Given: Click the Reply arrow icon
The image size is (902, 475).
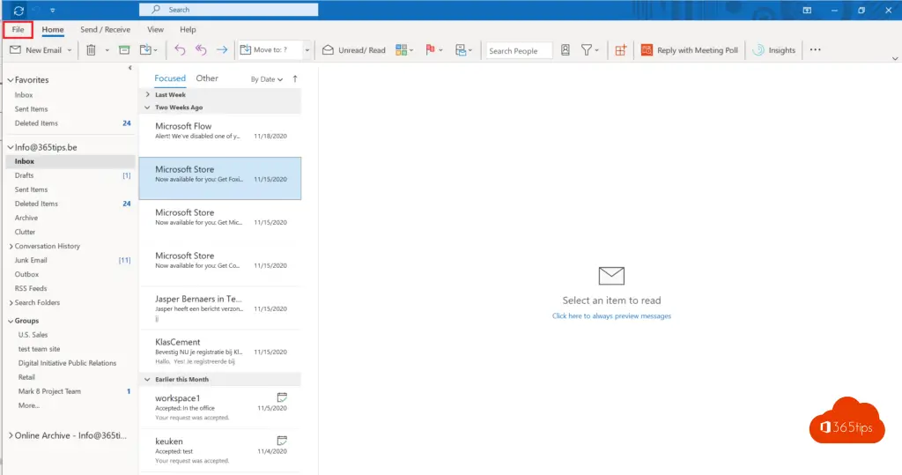Looking at the screenshot, I should pyautogui.click(x=180, y=50).
